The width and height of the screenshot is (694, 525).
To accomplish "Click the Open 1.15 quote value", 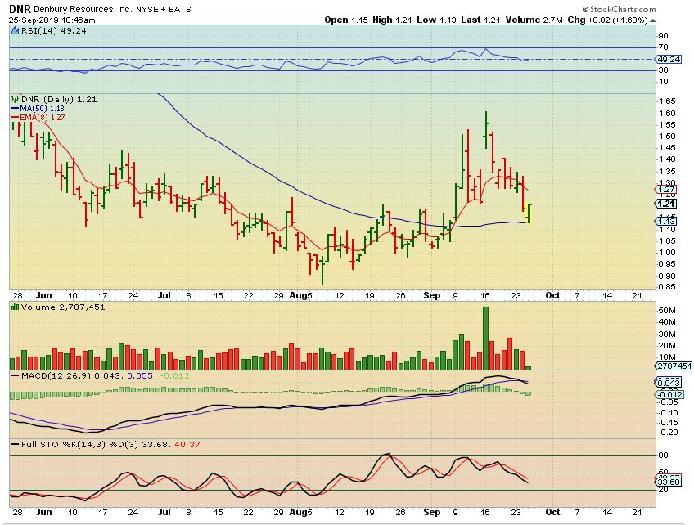I will click(346, 20).
